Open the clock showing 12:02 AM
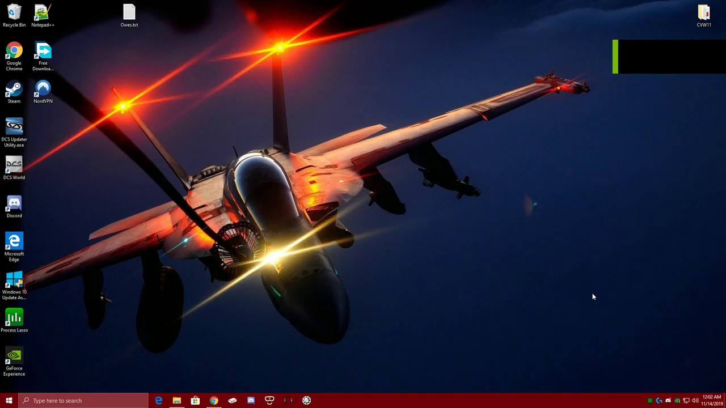726x408 pixels. (x=712, y=401)
